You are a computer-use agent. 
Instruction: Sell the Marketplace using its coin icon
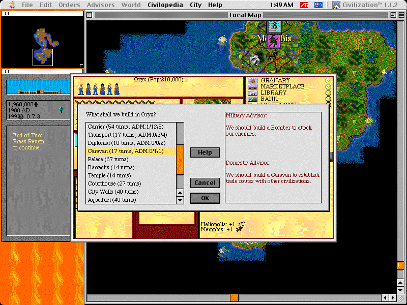(x=328, y=86)
